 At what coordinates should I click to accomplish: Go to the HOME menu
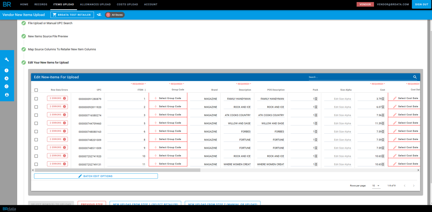(x=24, y=4)
